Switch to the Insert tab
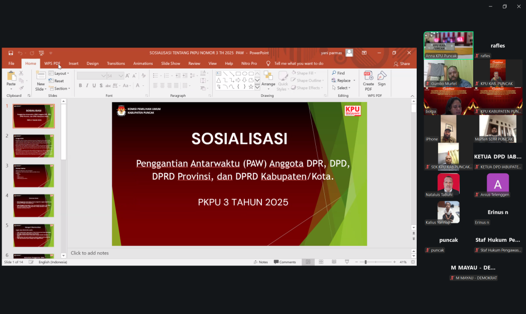Viewport: 526px width, 314px height. tap(73, 63)
